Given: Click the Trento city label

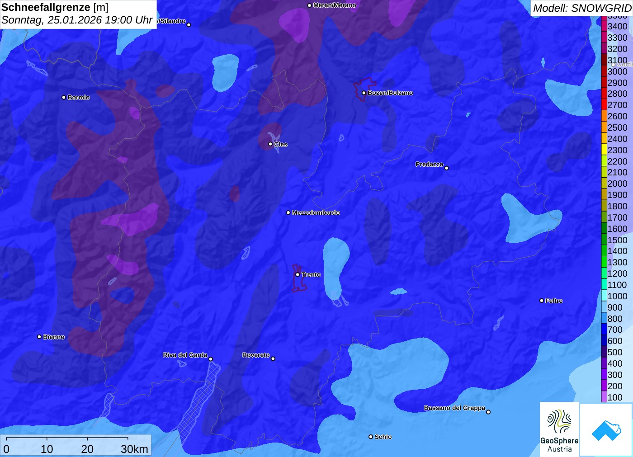Looking at the screenshot, I should 311,275.
